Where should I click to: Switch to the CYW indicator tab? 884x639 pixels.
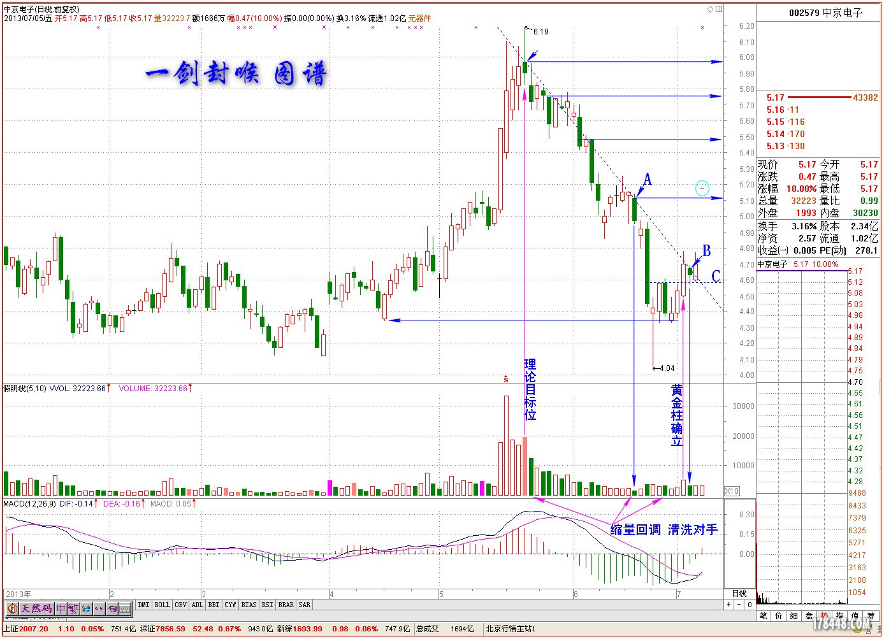pyautogui.click(x=230, y=605)
